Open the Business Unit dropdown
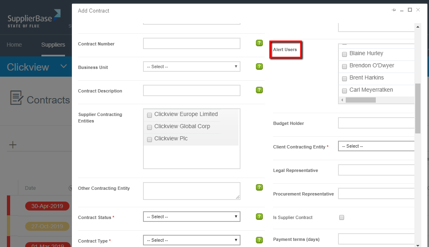429x247 pixels. pyautogui.click(x=191, y=67)
